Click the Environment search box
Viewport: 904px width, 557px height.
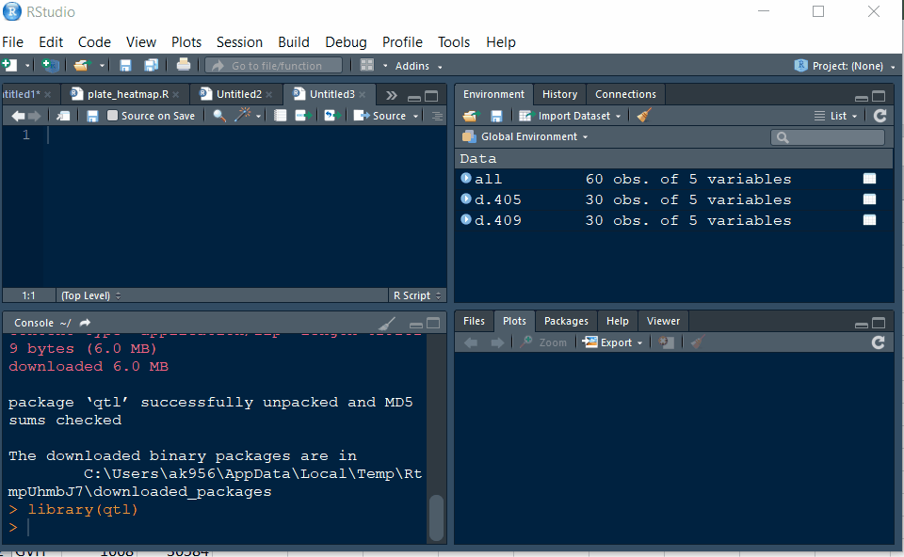coord(828,137)
